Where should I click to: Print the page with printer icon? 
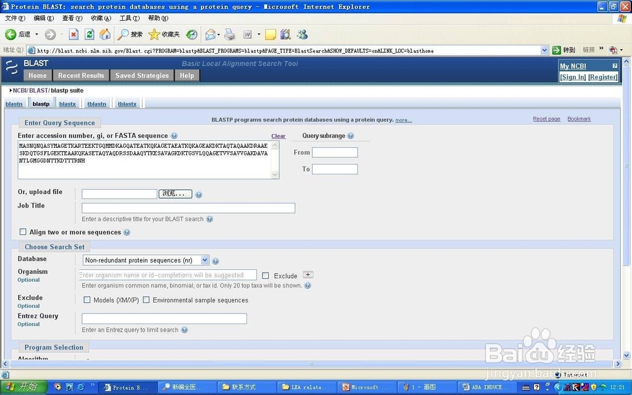pyautogui.click(x=230, y=35)
